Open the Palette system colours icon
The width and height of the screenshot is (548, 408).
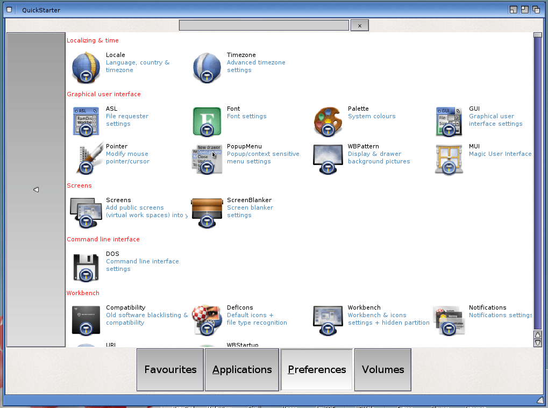pos(328,121)
